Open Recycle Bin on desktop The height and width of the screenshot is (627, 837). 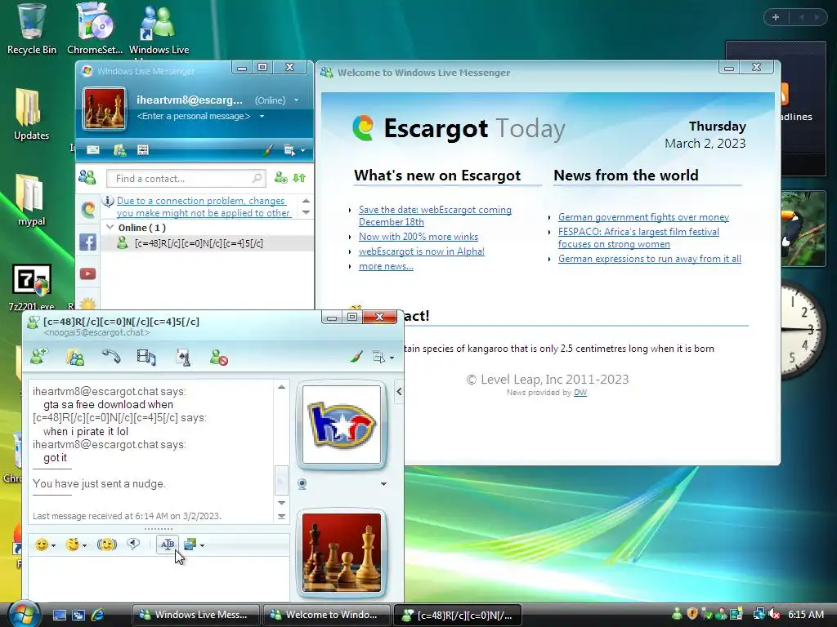click(x=32, y=29)
